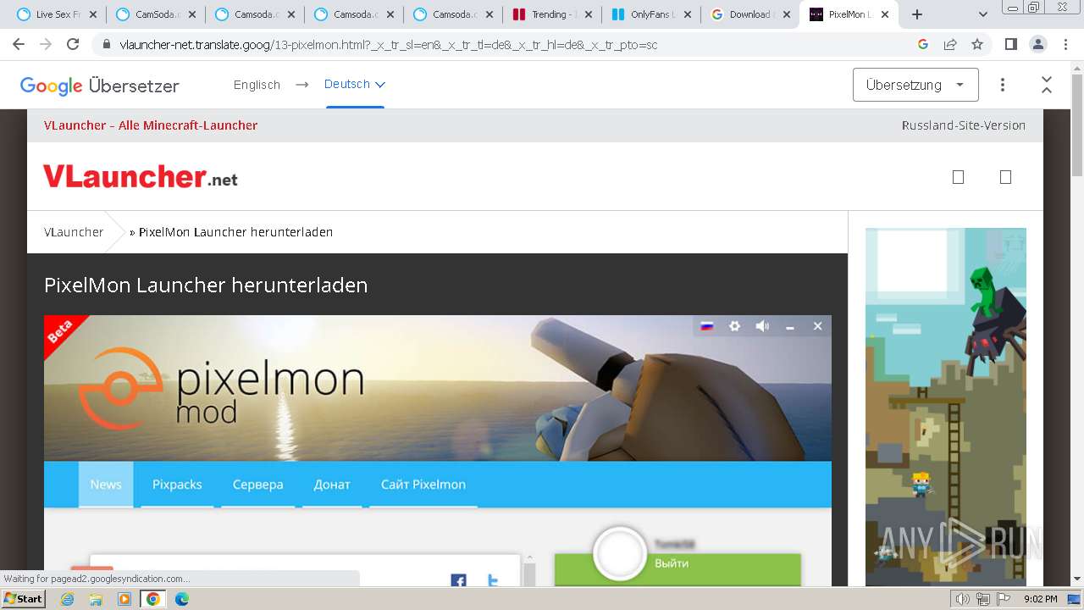Image resolution: width=1084 pixels, height=610 pixels.
Task: Open Chrome profile avatar
Action: 1037,44
